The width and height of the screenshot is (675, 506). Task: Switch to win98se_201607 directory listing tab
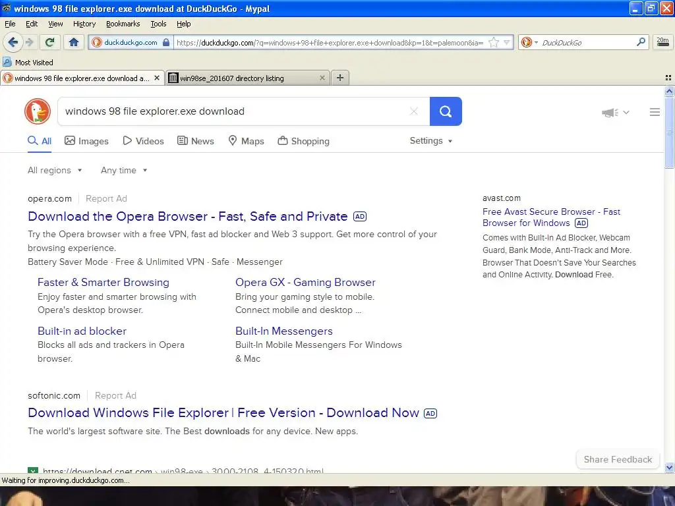(x=249, y=78)
